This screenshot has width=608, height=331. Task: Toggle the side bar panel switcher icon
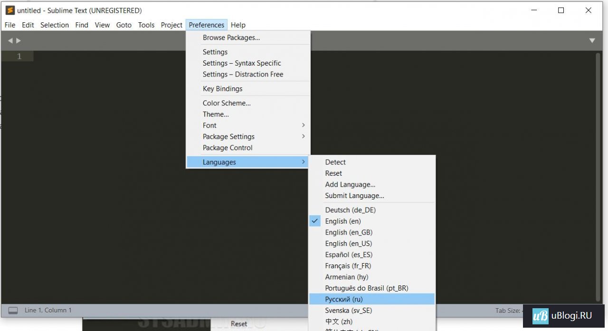tap(13, 311)
